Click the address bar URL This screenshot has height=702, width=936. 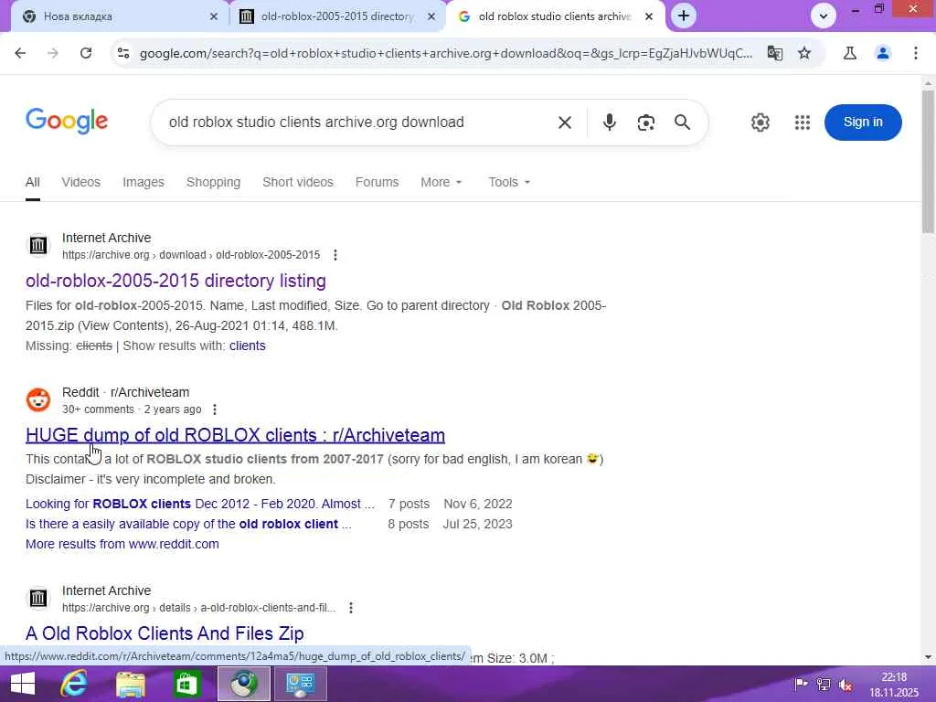coord(446,53)
